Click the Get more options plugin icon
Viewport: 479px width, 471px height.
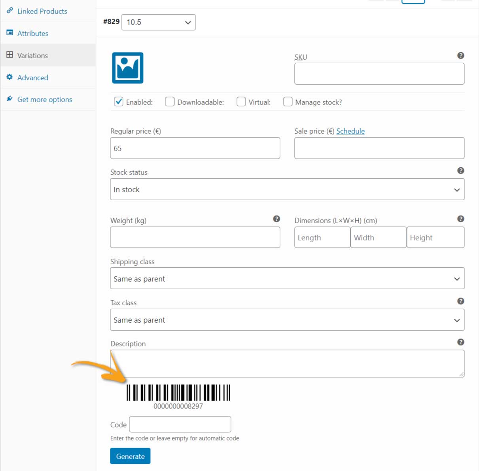click(9, 99)
